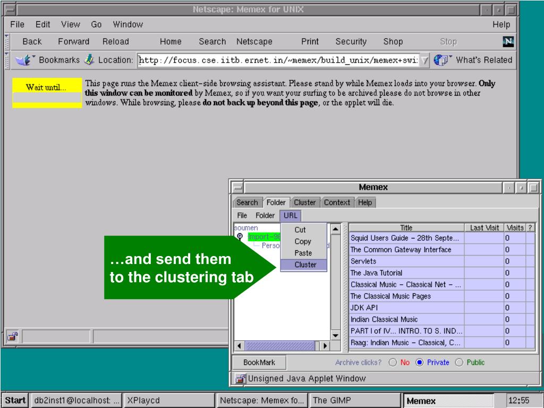The height and width of the screenshot is (408, 544).
Task: Click the tree node icon beside Import folder
Action: click(240, 236)
